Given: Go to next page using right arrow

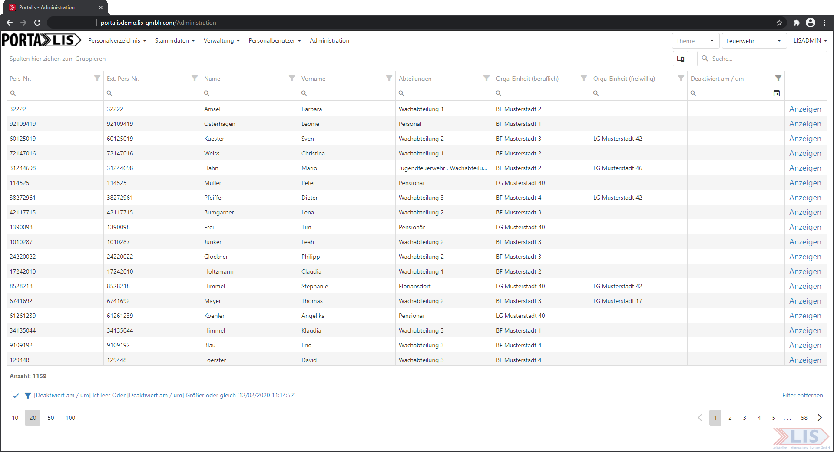Looking at the screenshot, I should (x=820, y=418).
